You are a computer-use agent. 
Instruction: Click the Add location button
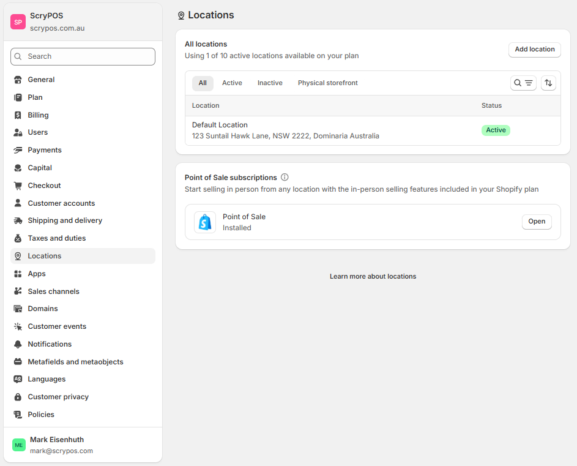click(534, 50)
